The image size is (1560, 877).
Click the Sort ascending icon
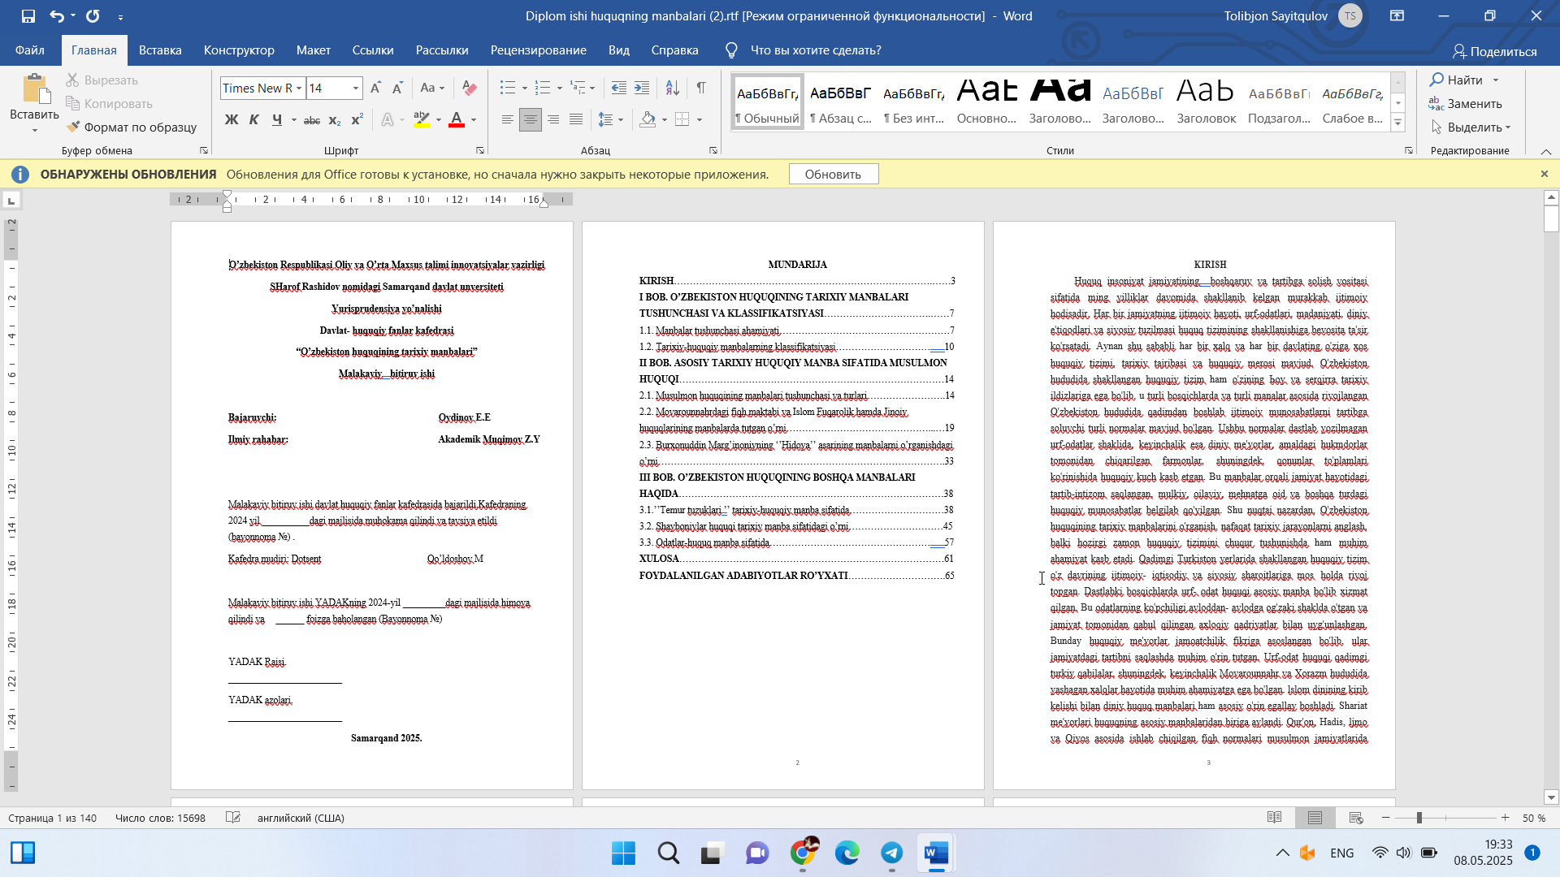[x=672, y=88]
